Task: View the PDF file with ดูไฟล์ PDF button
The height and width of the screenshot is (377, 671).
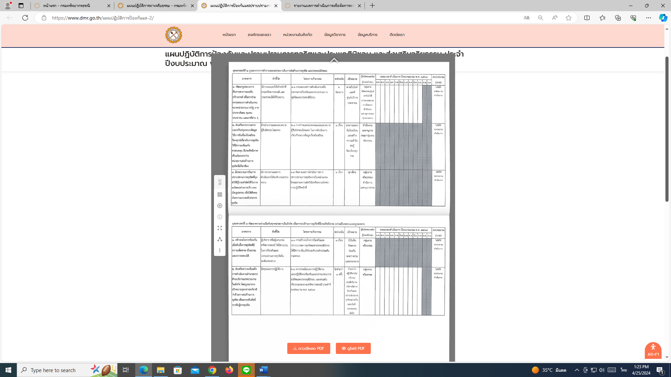Action: tap(353, 348)
